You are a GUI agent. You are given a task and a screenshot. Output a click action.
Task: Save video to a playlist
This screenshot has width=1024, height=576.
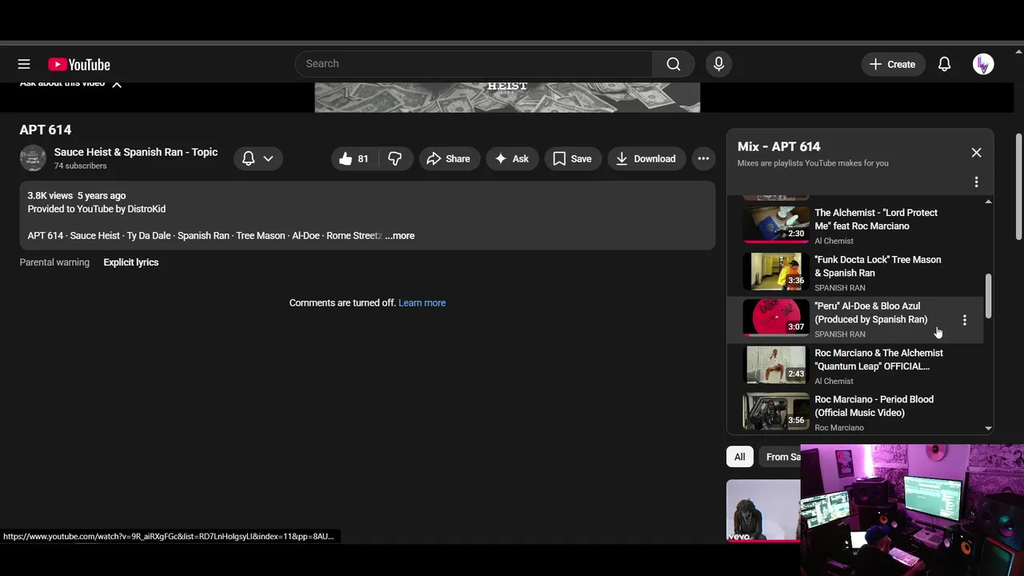coord(573,158)
